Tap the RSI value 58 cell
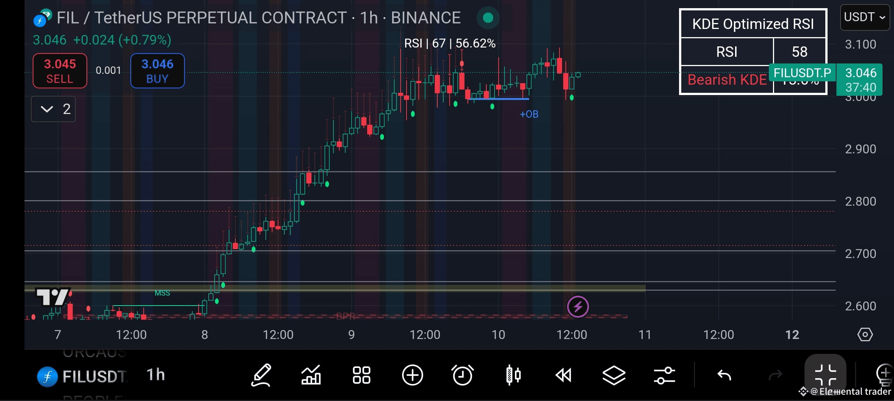Viewport: 894px width, 401px height. coord(799,52)
